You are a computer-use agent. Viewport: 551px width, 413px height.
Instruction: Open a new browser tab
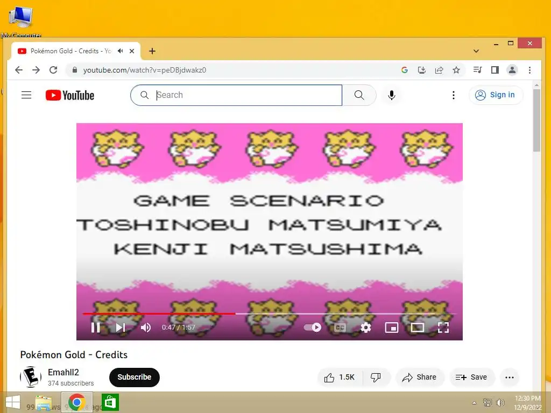(152, 51)
